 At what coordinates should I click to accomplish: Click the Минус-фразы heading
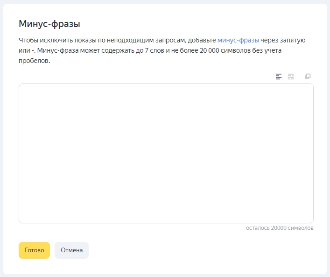point(49,24)
